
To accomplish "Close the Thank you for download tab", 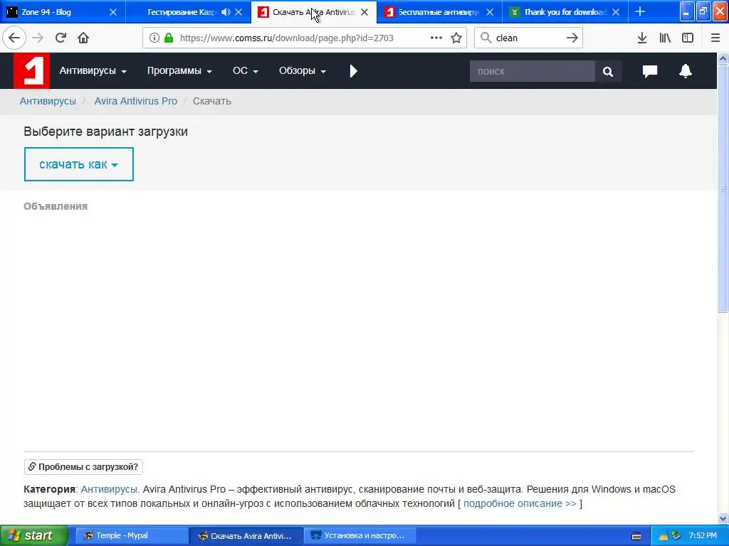I will (616, 12).
